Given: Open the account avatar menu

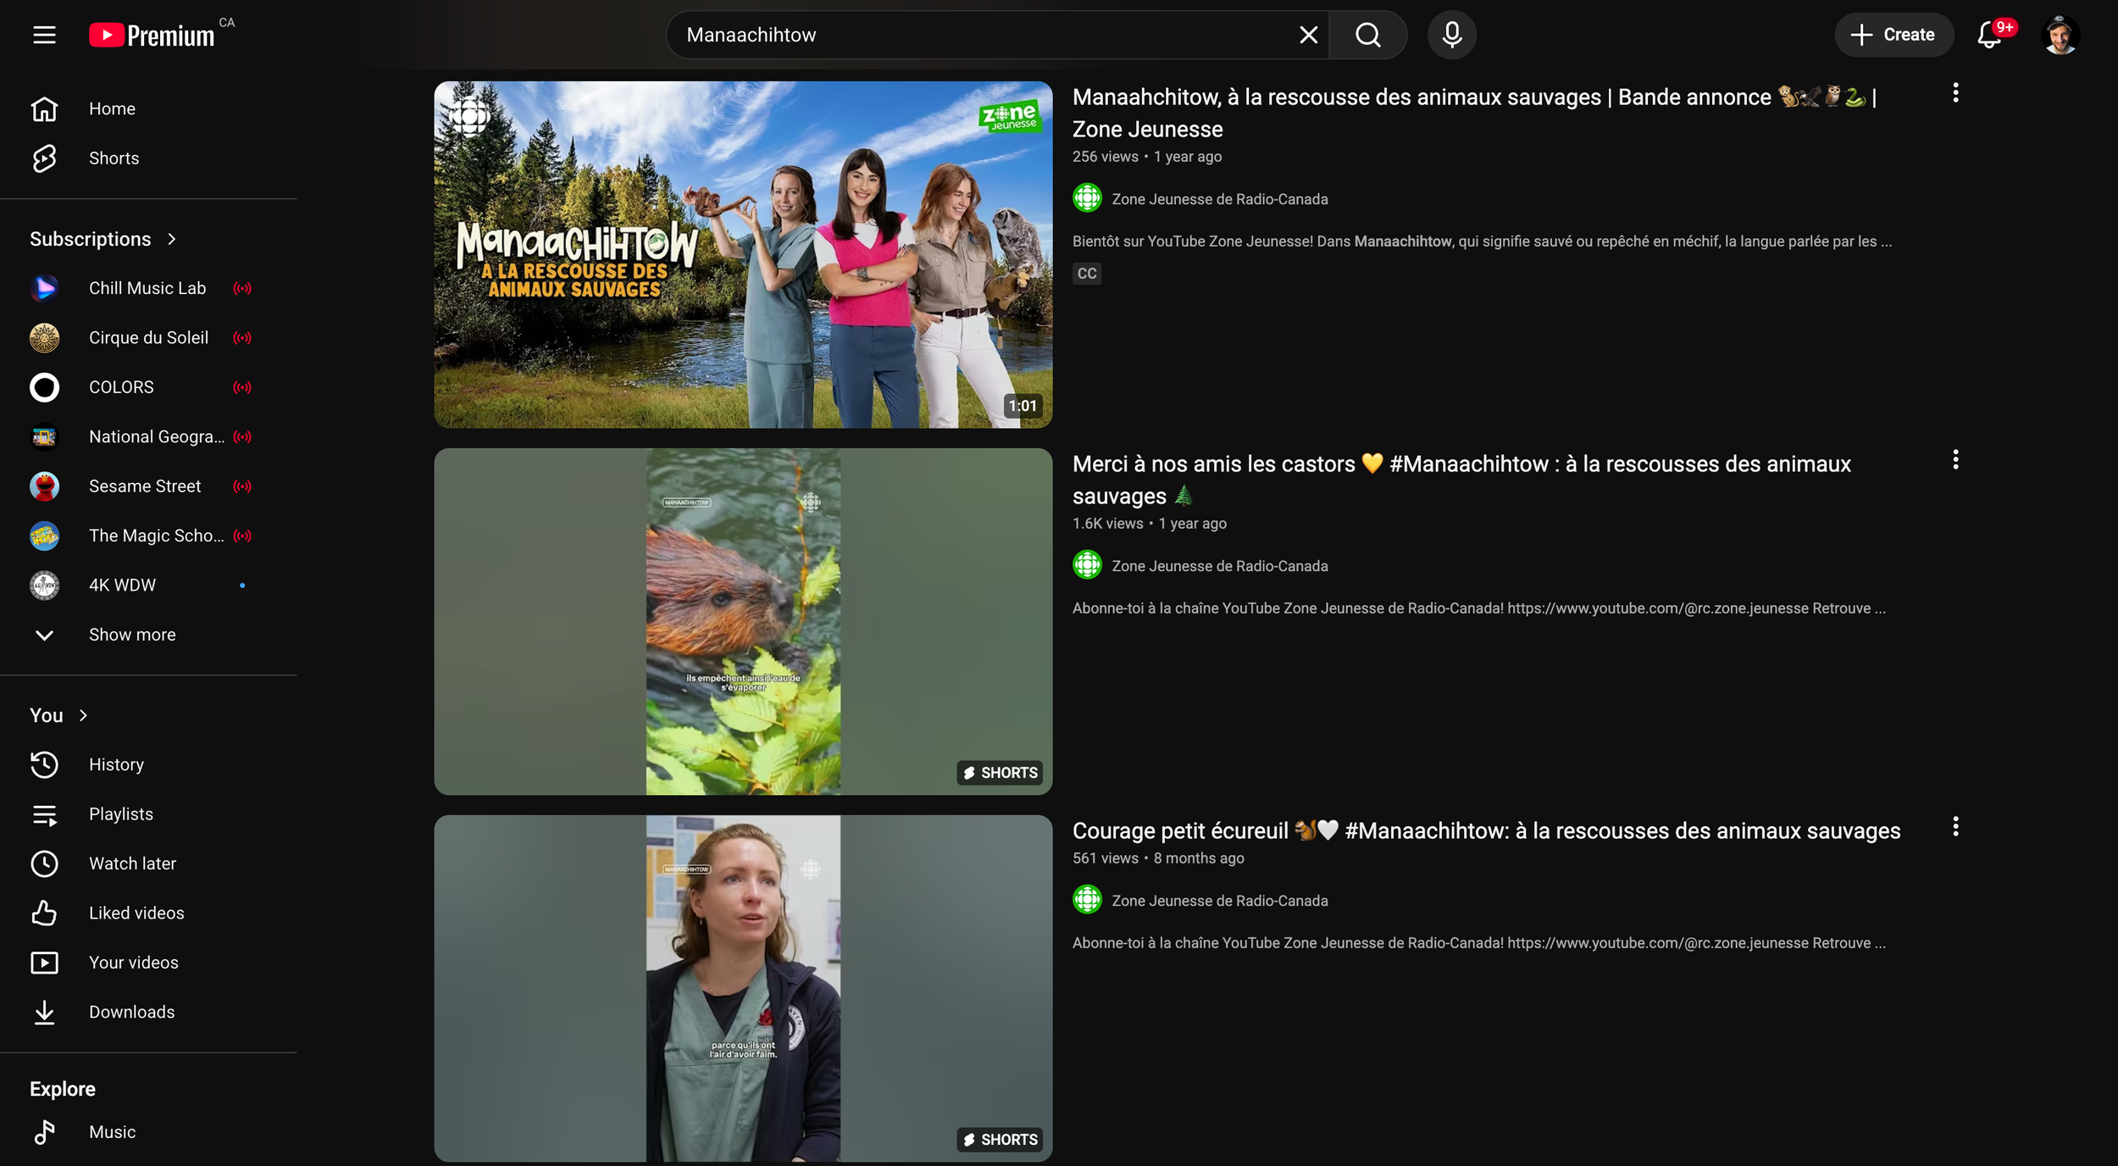Looking at the screenshot, I should click(x=2060, y=35).
